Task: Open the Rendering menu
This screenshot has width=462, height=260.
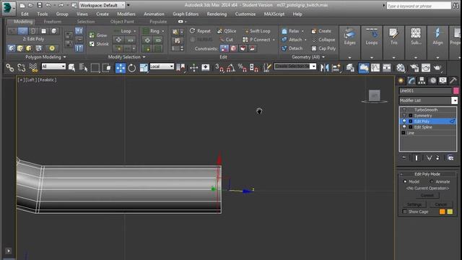Action: 217,14
